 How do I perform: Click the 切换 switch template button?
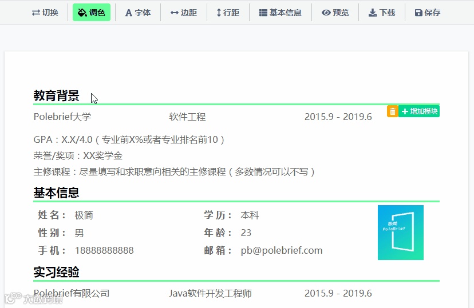click(45, 13)
